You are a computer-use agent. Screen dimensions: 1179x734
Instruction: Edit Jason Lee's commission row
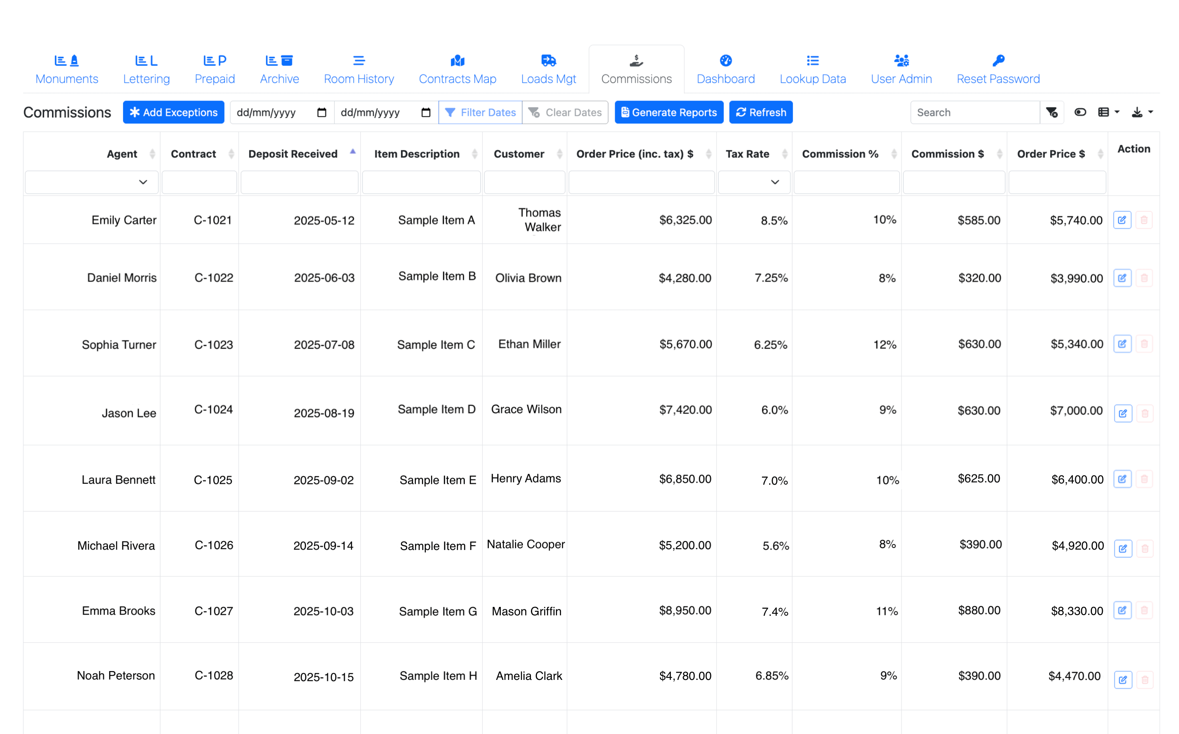(x=1123, y=413)
